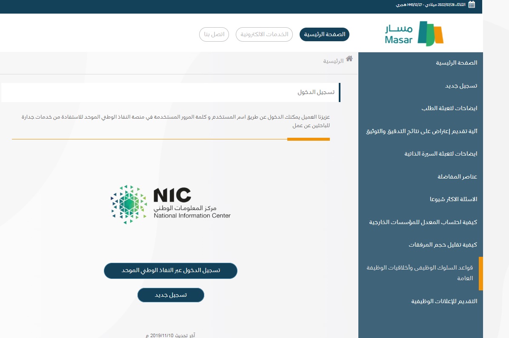Select الصفحة الرئيسية in the sidebar menu

456,62
